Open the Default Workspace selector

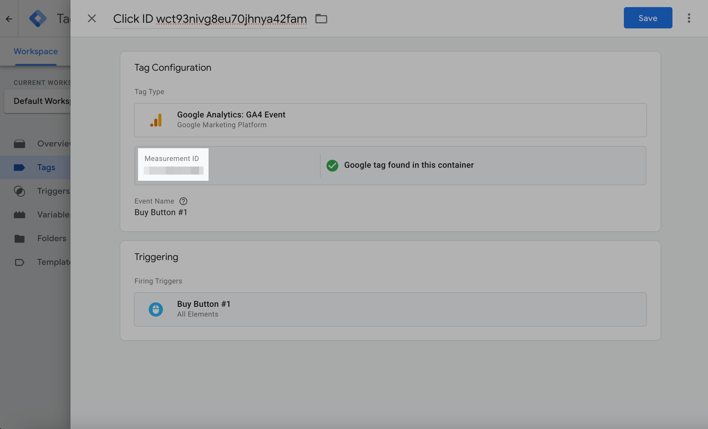(x=39, y=101)
